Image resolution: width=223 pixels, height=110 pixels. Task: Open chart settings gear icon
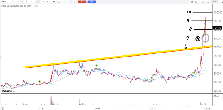[x=54, y=2]
